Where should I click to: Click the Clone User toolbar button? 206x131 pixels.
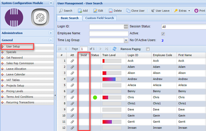pyautogui.click(x=135, y=10)
